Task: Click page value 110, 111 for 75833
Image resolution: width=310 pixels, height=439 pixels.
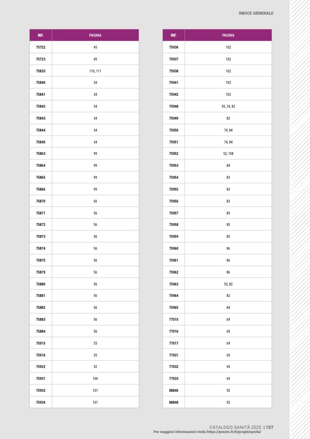Action: click(x=95, y=71)
